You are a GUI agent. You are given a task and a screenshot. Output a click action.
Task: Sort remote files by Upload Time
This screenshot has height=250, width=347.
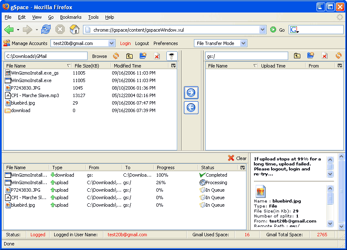[282, 66]
